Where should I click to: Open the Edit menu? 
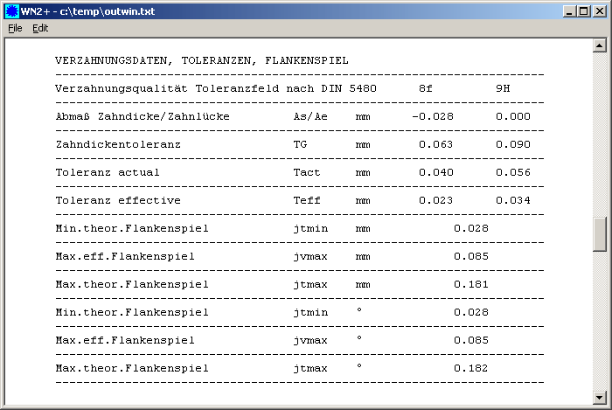tap(40, 28)
